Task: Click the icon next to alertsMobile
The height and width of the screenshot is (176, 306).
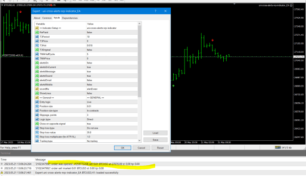Action: (37, 85)
